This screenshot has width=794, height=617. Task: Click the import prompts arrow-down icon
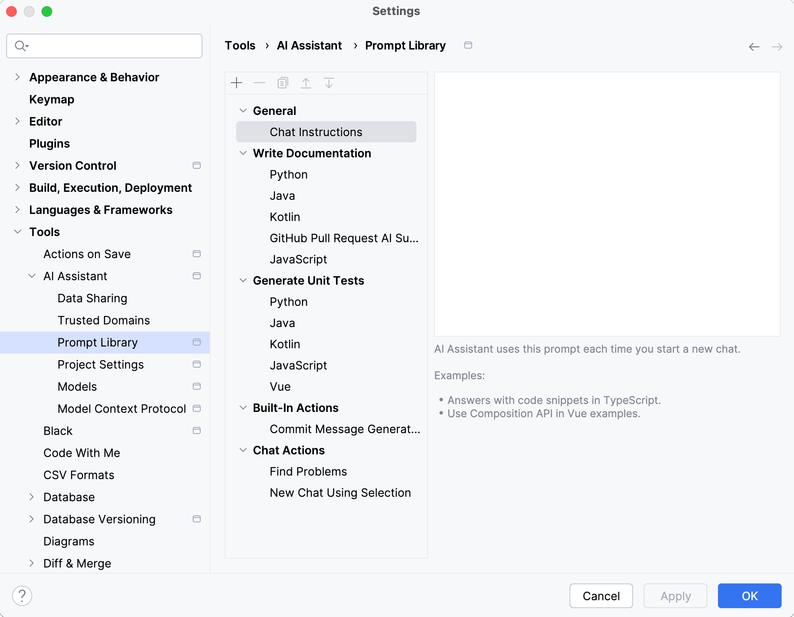point(329,83)
